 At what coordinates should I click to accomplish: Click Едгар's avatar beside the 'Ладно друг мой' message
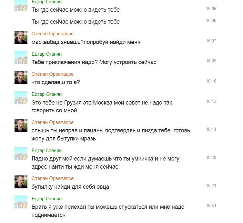[21, 154]
